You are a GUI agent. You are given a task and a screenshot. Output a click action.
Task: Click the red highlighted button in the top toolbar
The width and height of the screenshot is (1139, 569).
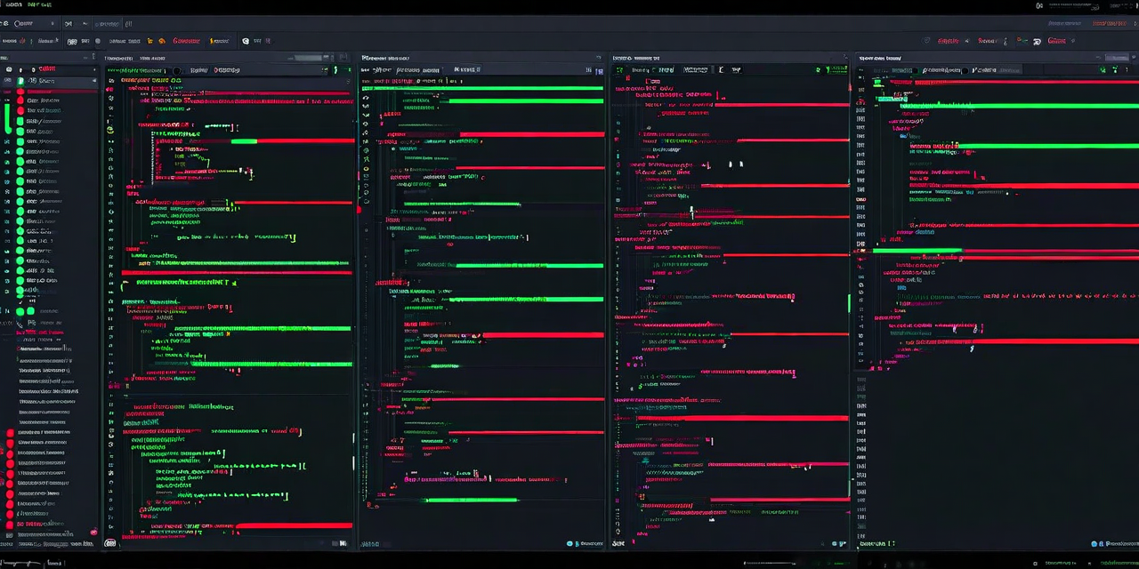point(186,40)
